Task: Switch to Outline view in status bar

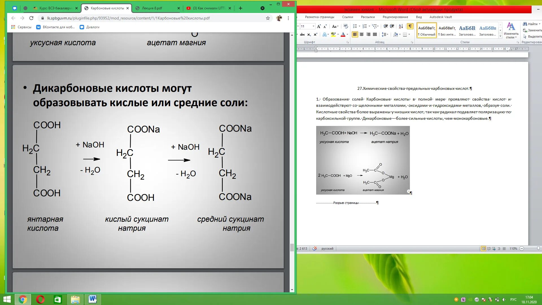Action: (x=499, y=249)
